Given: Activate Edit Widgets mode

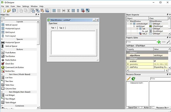Looking at the screenshot, I should coord(33,11).
